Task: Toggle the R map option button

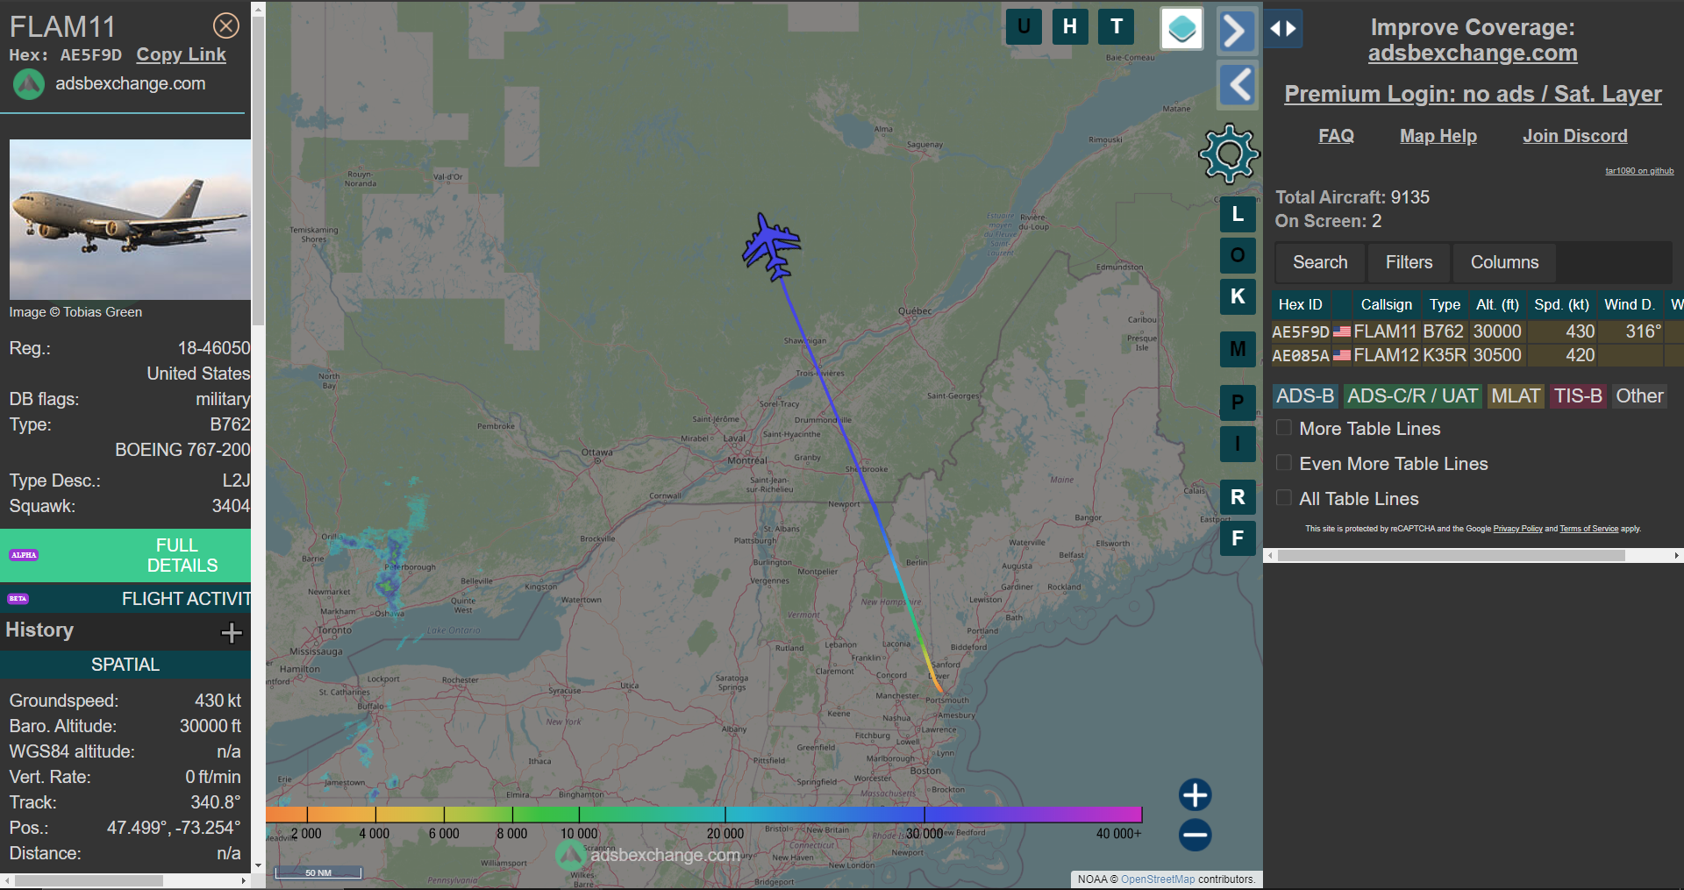Action: point(1238,497)
